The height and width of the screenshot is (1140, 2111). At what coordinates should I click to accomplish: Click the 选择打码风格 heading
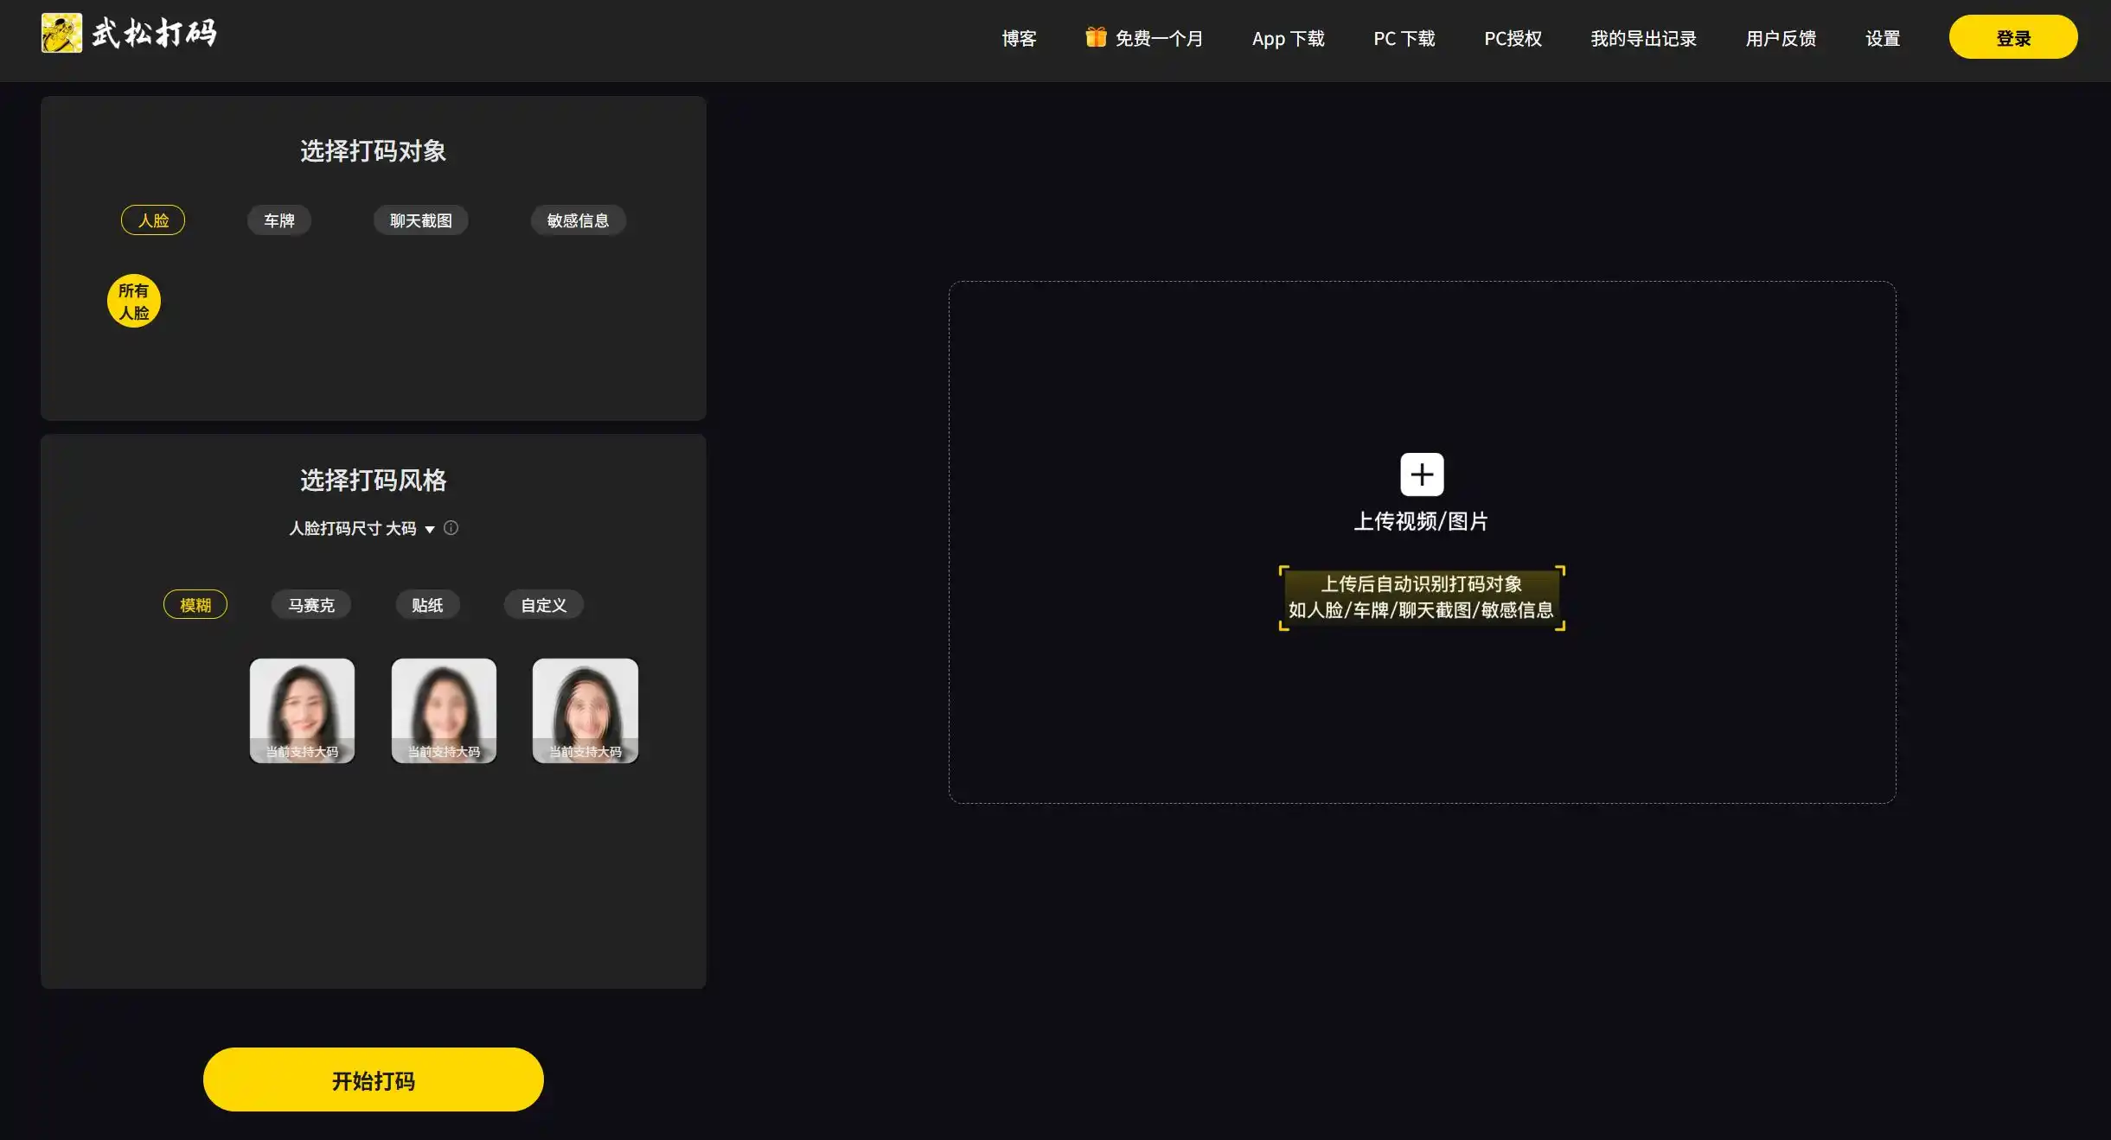[374, 481]
